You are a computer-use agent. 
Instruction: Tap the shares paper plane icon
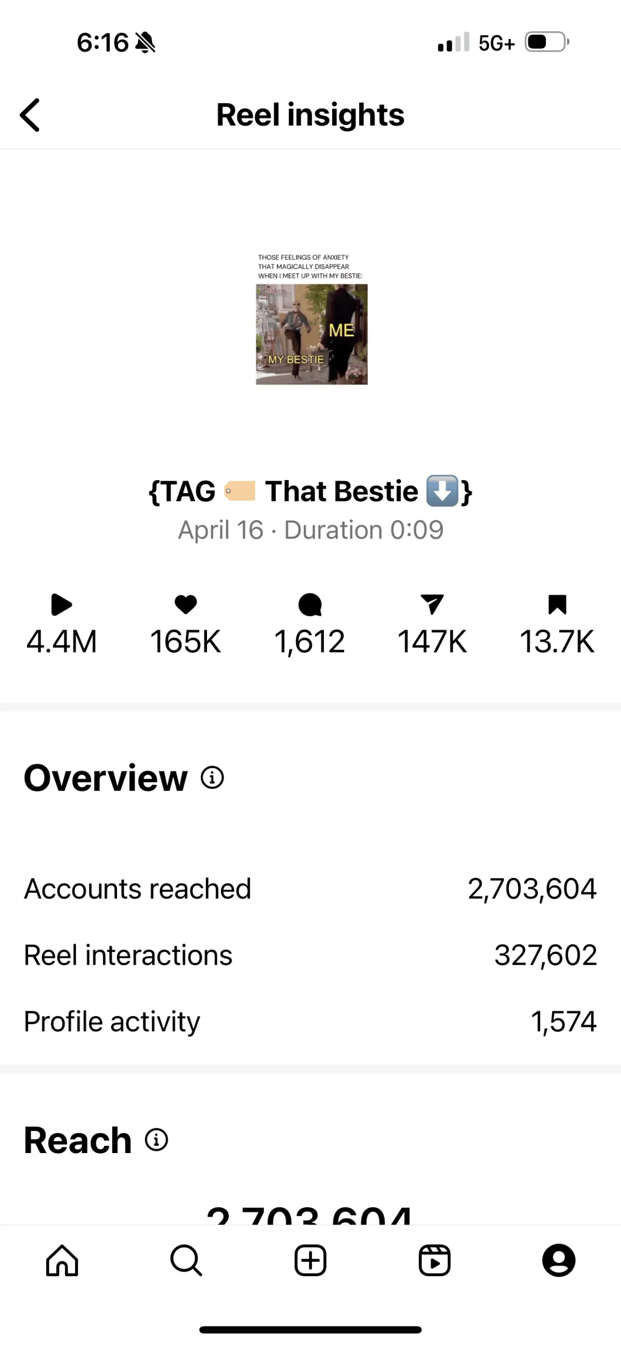point(432,605)
